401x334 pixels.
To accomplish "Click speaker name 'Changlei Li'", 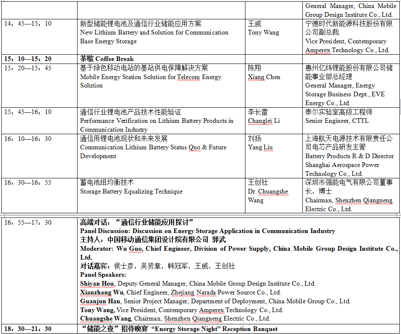I will click(264, 121).
